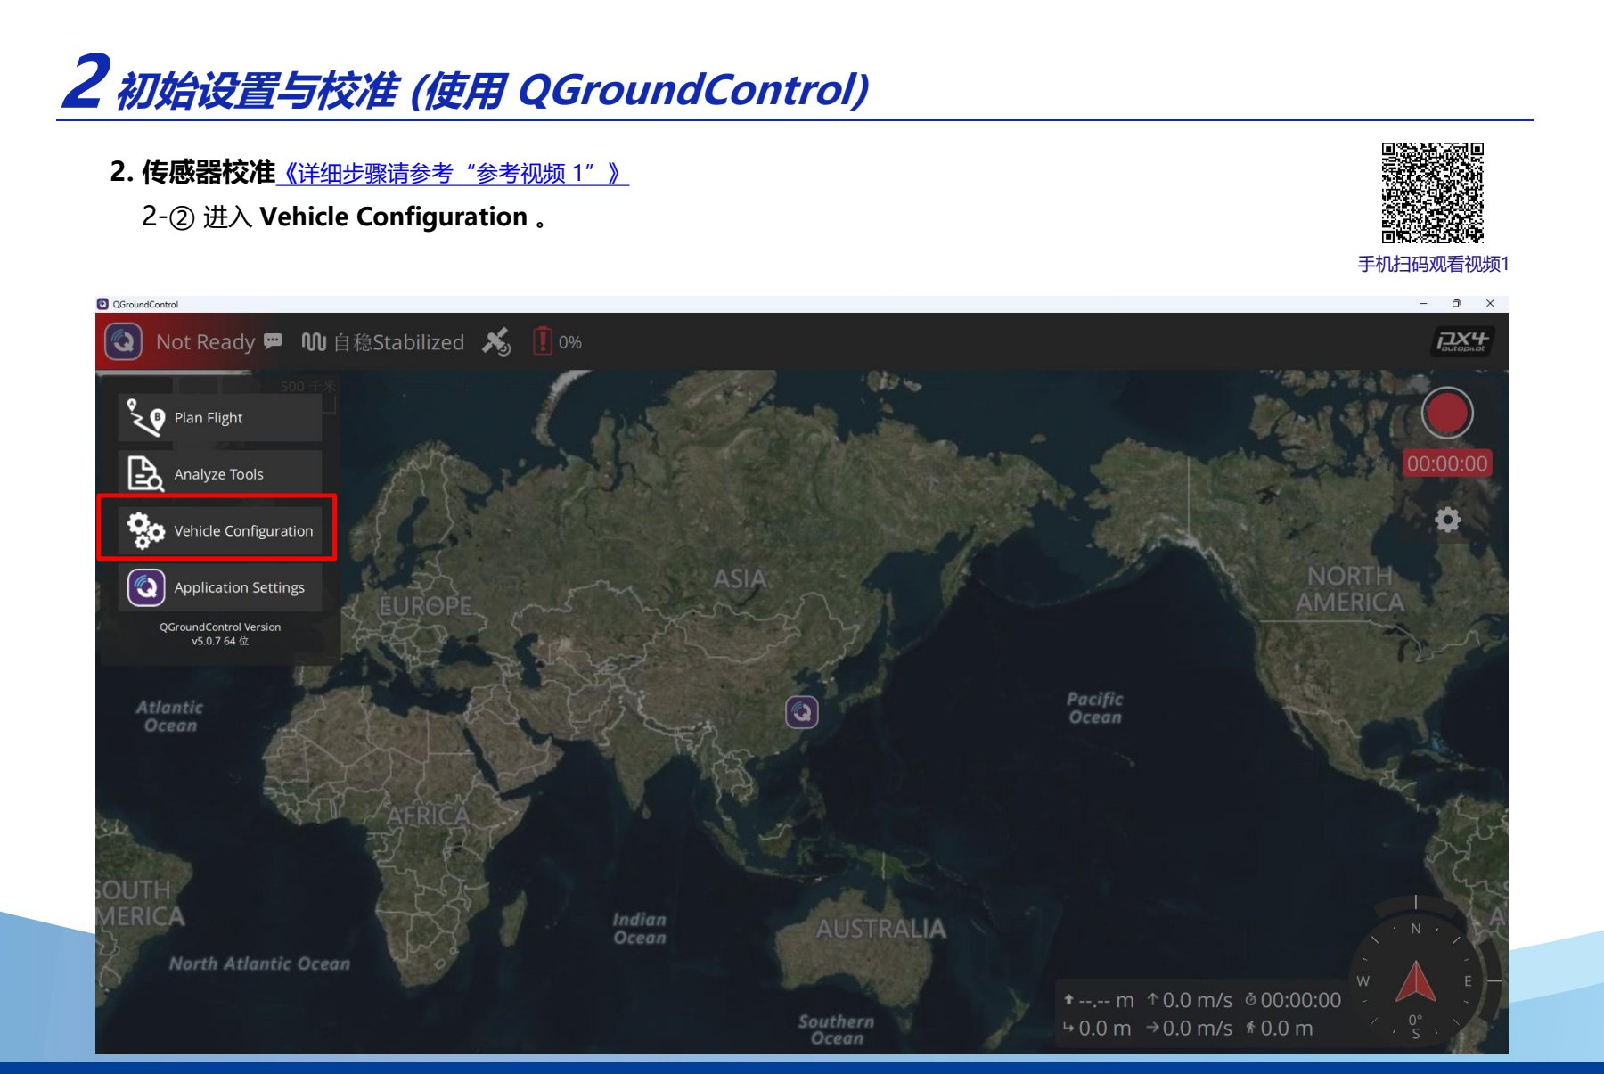The image size is (1604, 1074).
Task: Start video recording with red button
Action: (1447, 414)
